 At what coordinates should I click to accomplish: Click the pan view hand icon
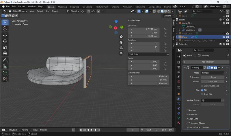pos(121,42)
